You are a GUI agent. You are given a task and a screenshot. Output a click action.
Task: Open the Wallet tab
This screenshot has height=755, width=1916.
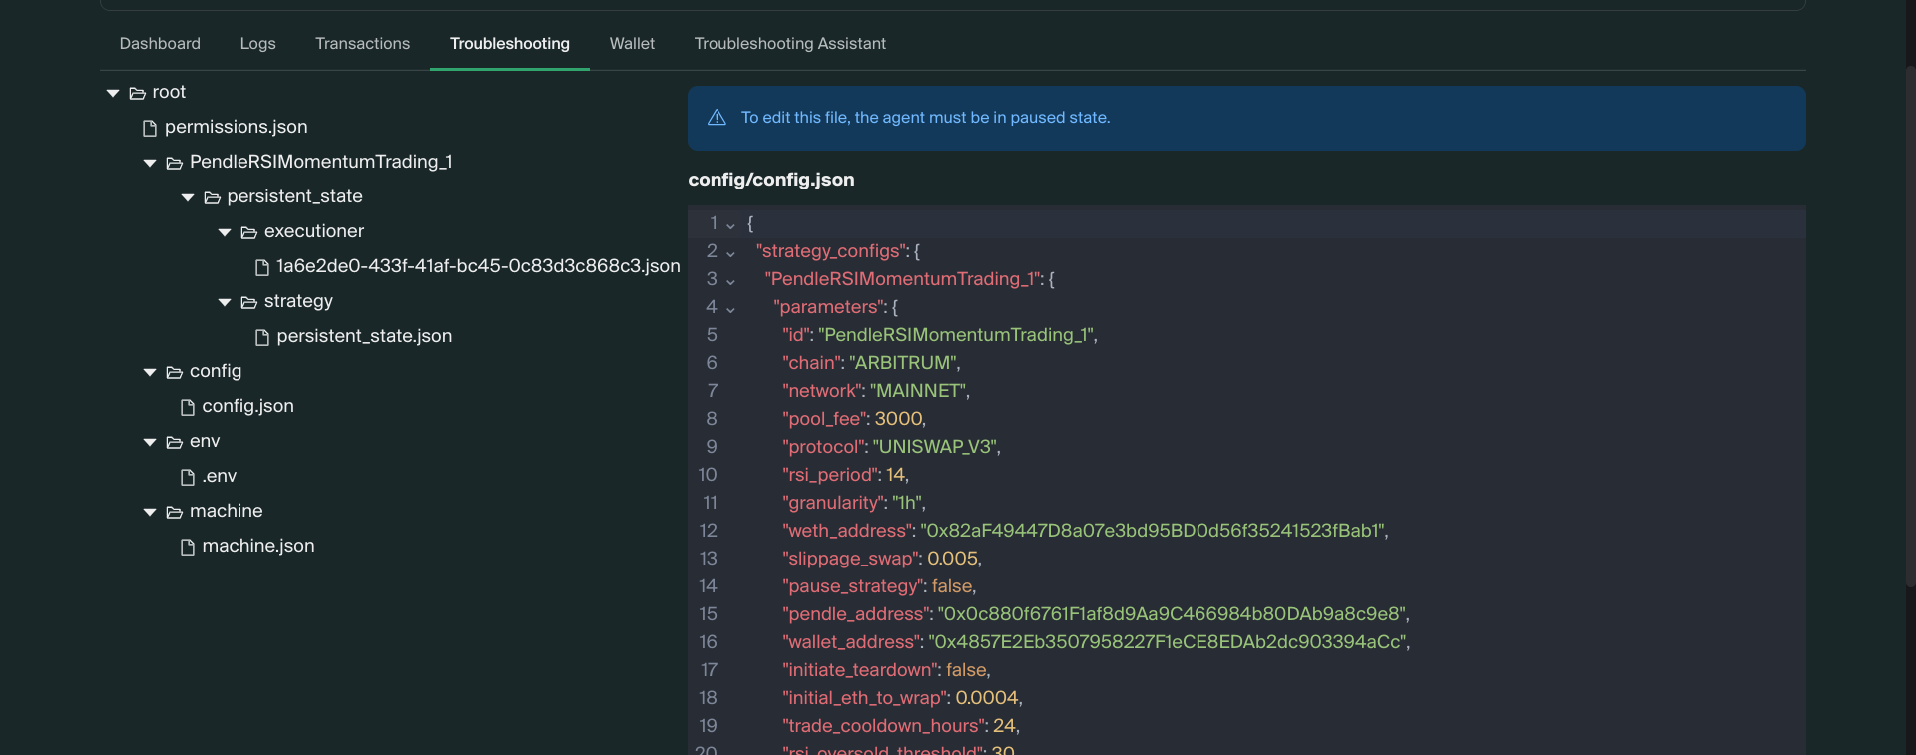click(x=632, y=44)
